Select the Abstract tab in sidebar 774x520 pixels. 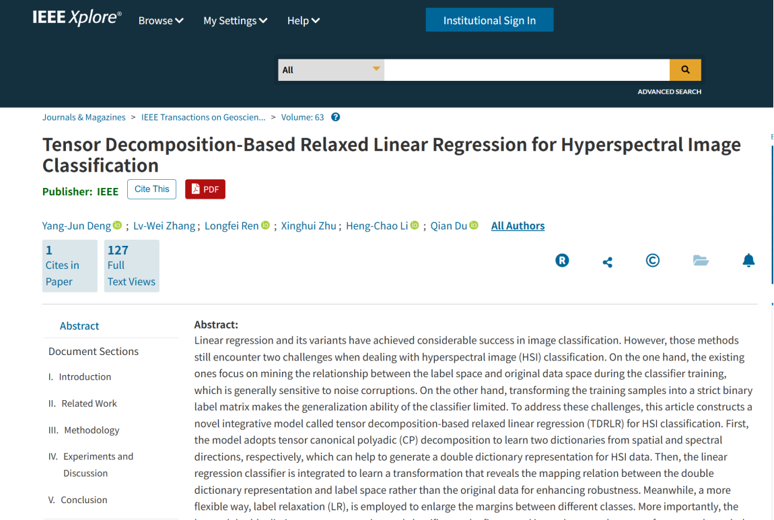pyautogui.click(x=79, y=326)
